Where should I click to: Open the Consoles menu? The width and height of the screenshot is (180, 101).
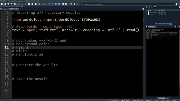tap(23, 1)
